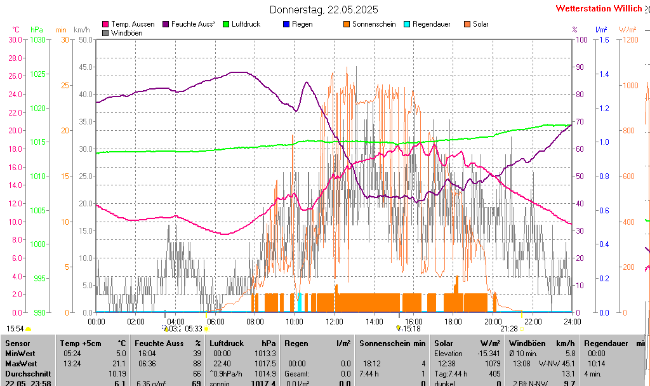Click the red Wetterstation Willich heading
The height and width of the screenshot is (386, 650).
[599, 8]
